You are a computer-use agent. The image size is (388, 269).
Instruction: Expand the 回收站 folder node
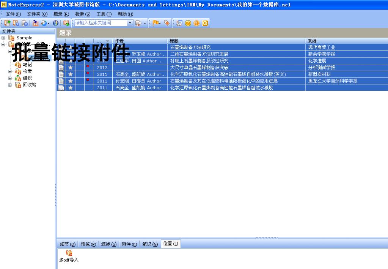pyautogui.click(x=10, y=85)
